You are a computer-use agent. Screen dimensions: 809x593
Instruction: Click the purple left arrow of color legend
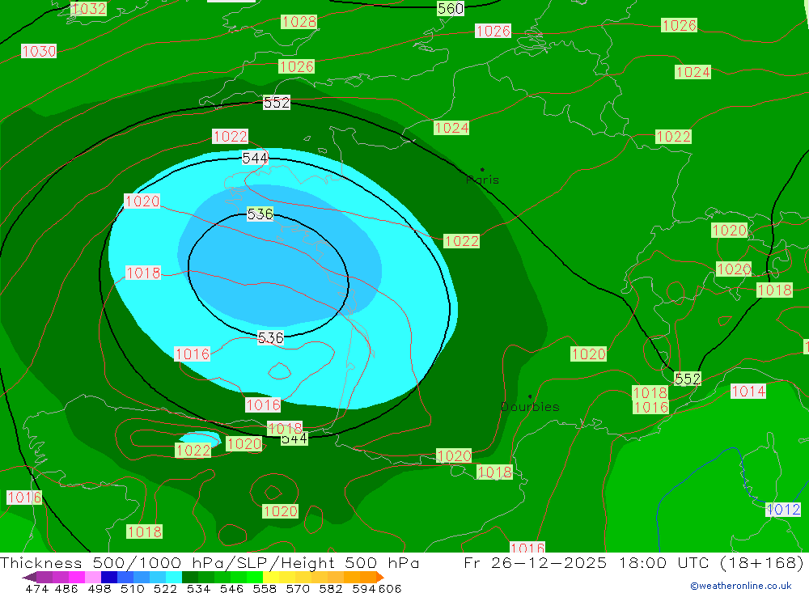pos(29,577)
